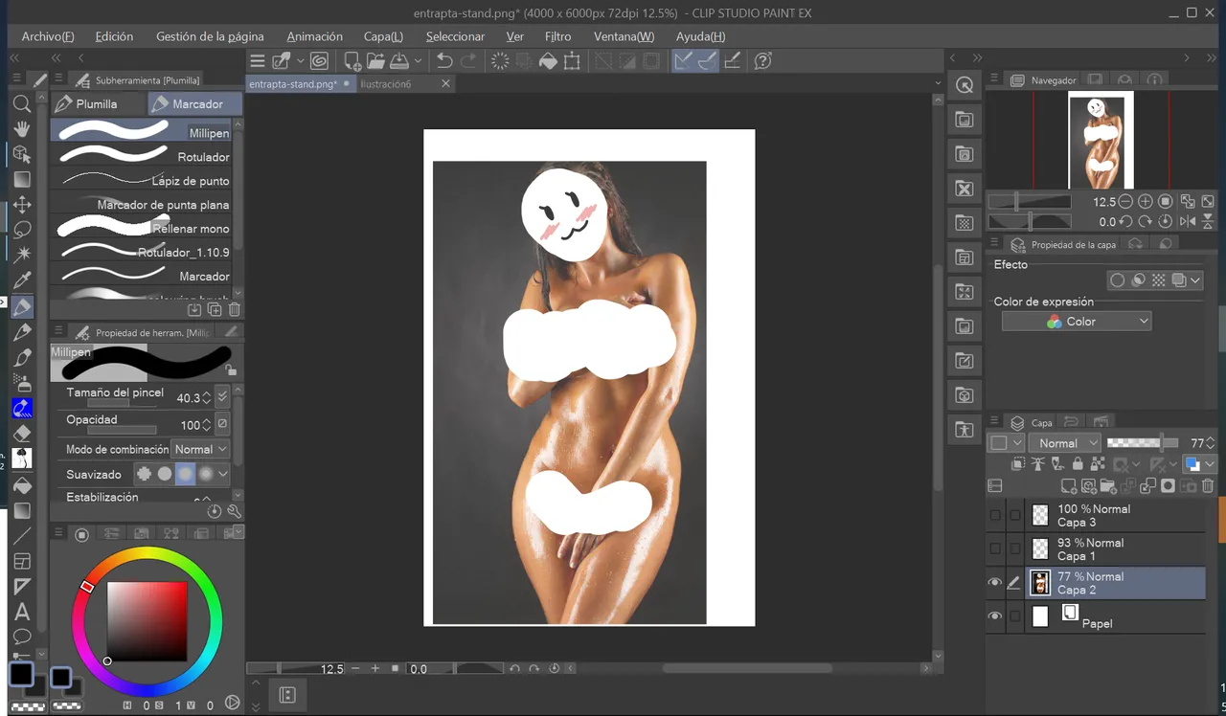Click the Navigator canvas thumbnail
The height and width of the screenshot is (716, 1226).
point(1101,140)
